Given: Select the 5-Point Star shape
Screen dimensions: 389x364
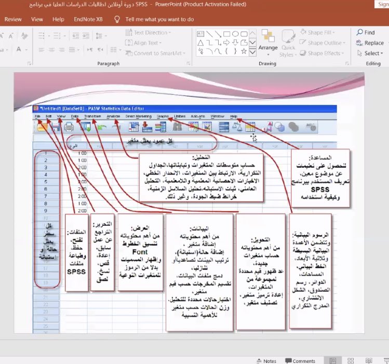Looking at the screenshot, I should (x=244, y=51).
